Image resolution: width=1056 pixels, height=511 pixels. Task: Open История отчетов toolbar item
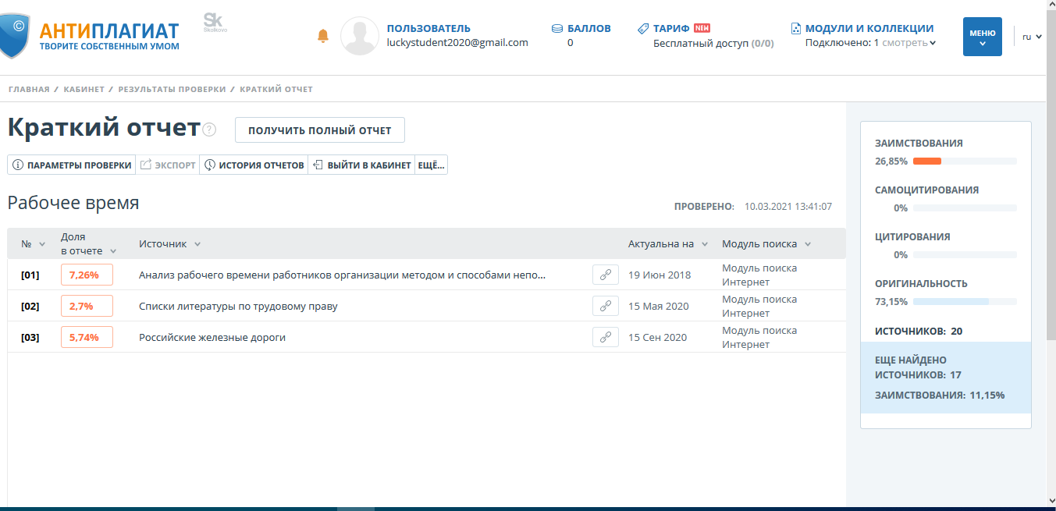coord(254,165)
